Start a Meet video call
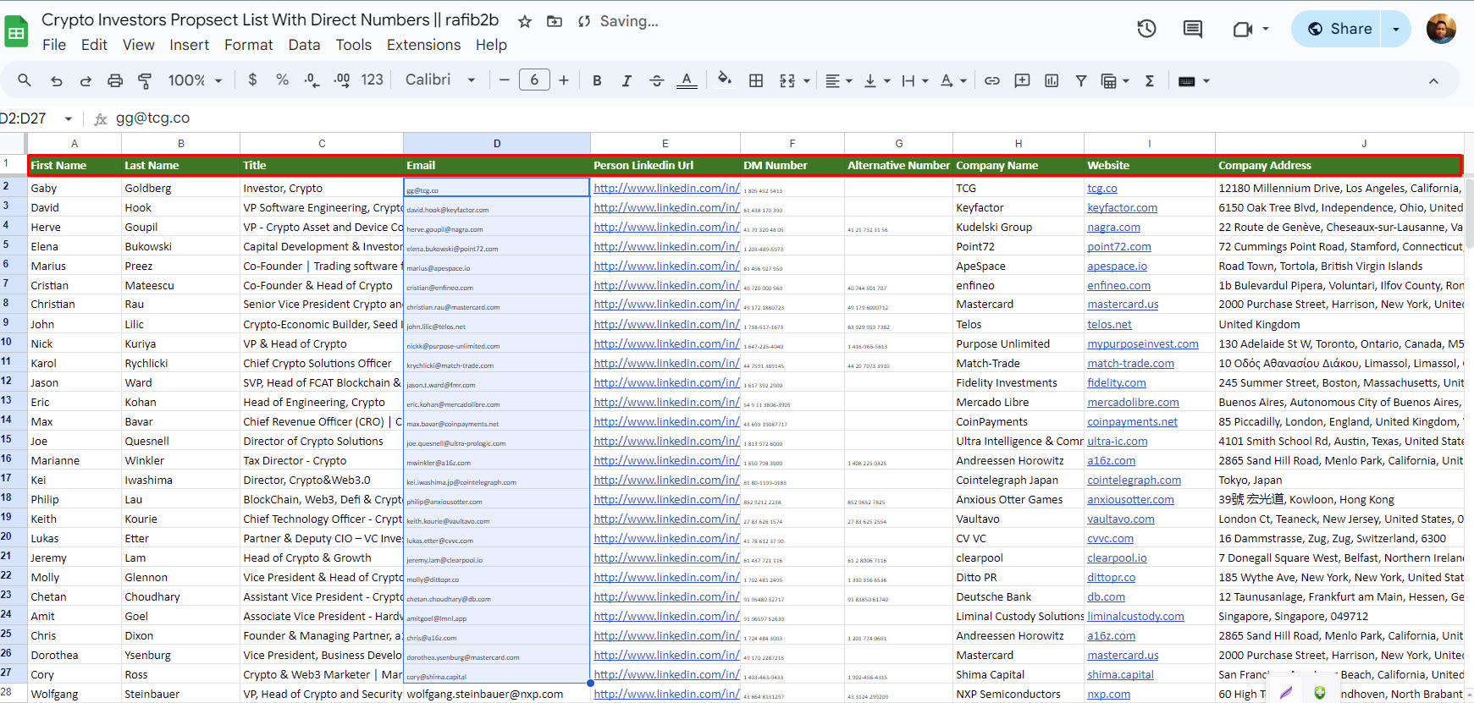 [x=1242, y=29]
